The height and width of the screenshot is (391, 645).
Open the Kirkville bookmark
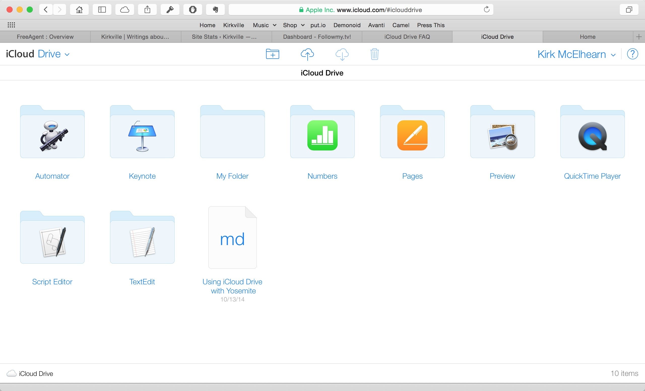click(234, 25)
